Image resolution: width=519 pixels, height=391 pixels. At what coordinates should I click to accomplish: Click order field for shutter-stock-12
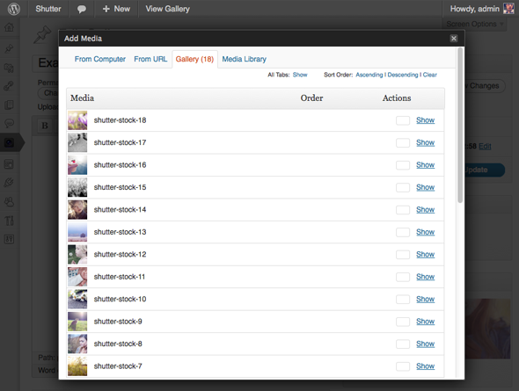click(403, 255)
